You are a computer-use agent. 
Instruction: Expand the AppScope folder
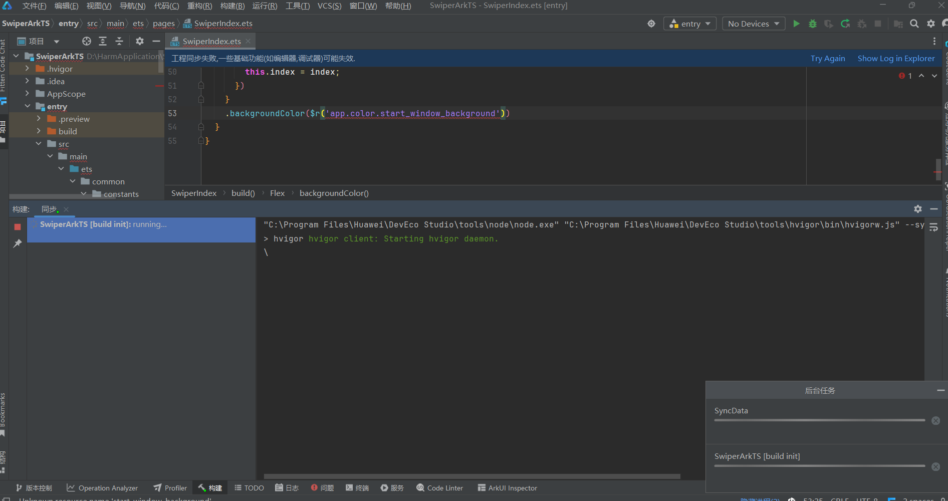coord(27,94)
